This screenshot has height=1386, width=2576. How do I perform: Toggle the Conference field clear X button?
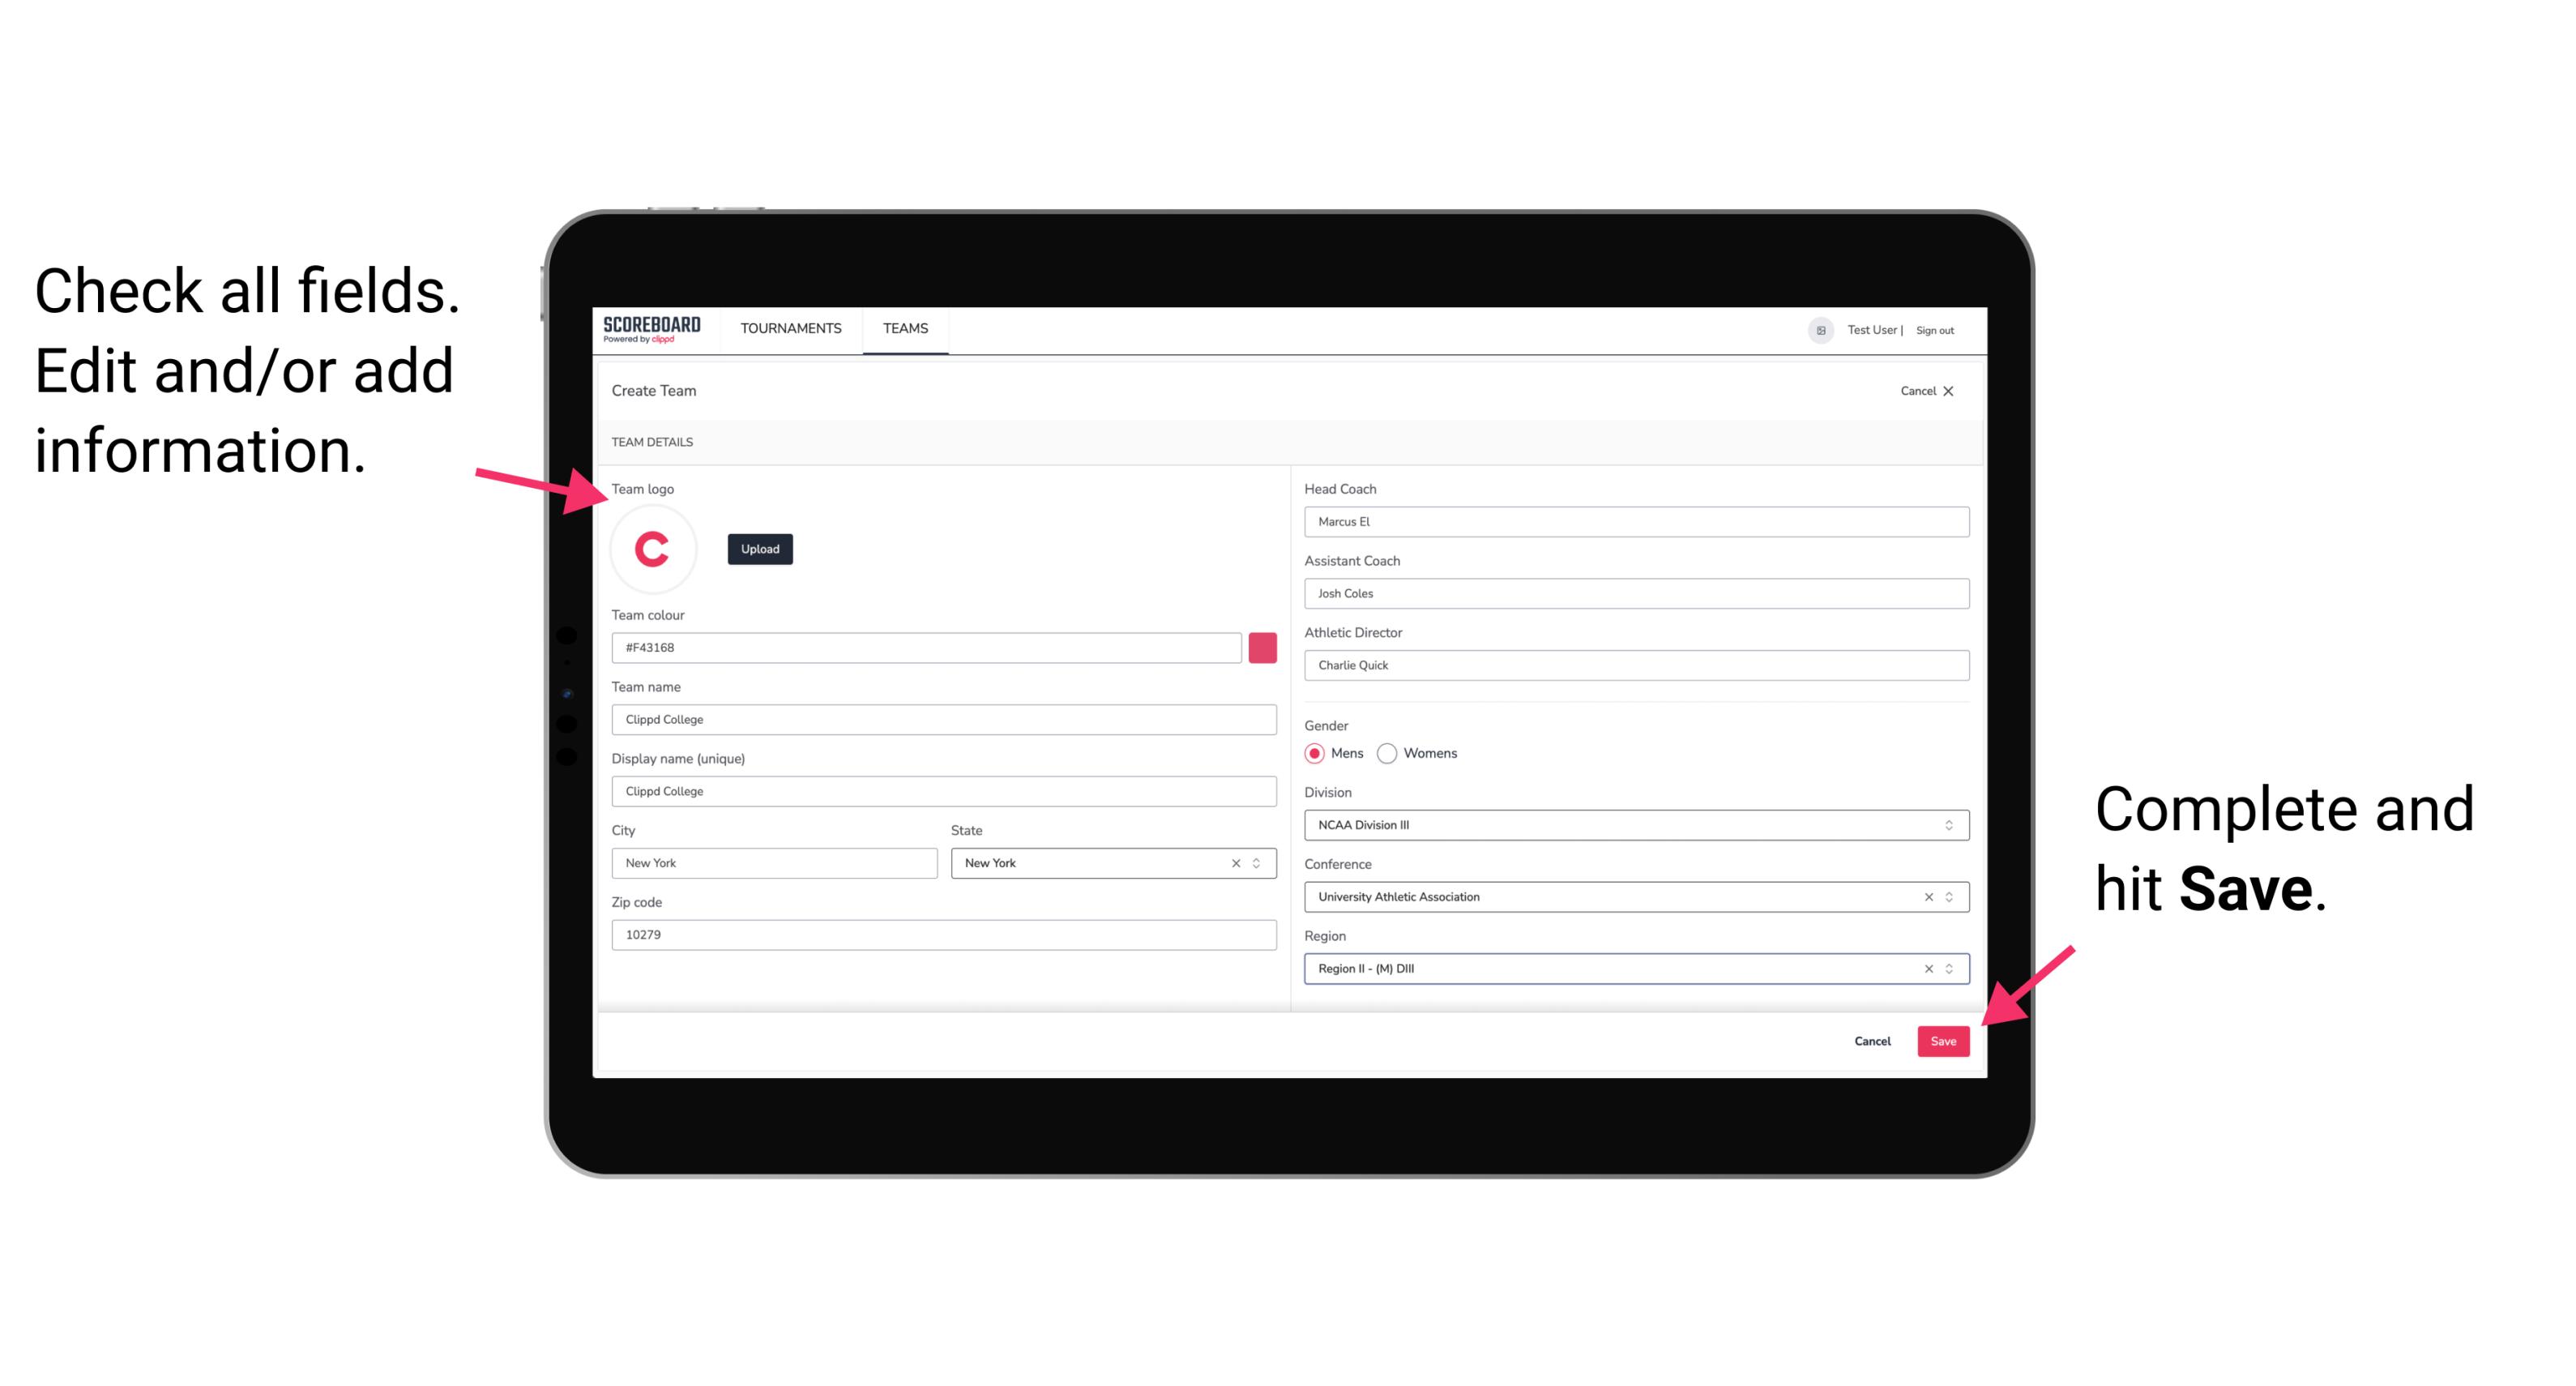pos(1926,896)
